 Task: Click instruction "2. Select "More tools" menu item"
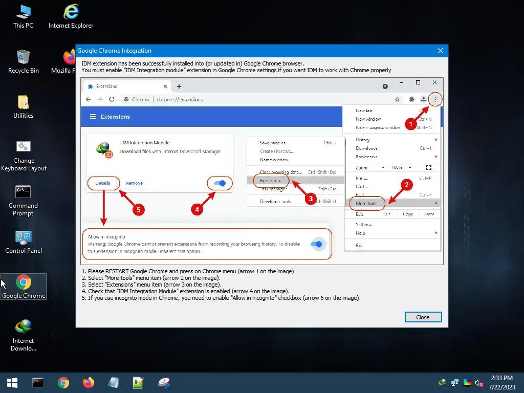click(151, 278)
